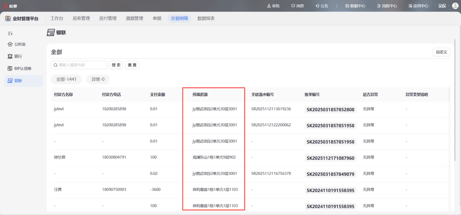
Task: Click phone number 18090750903
Action: point(114,190)
